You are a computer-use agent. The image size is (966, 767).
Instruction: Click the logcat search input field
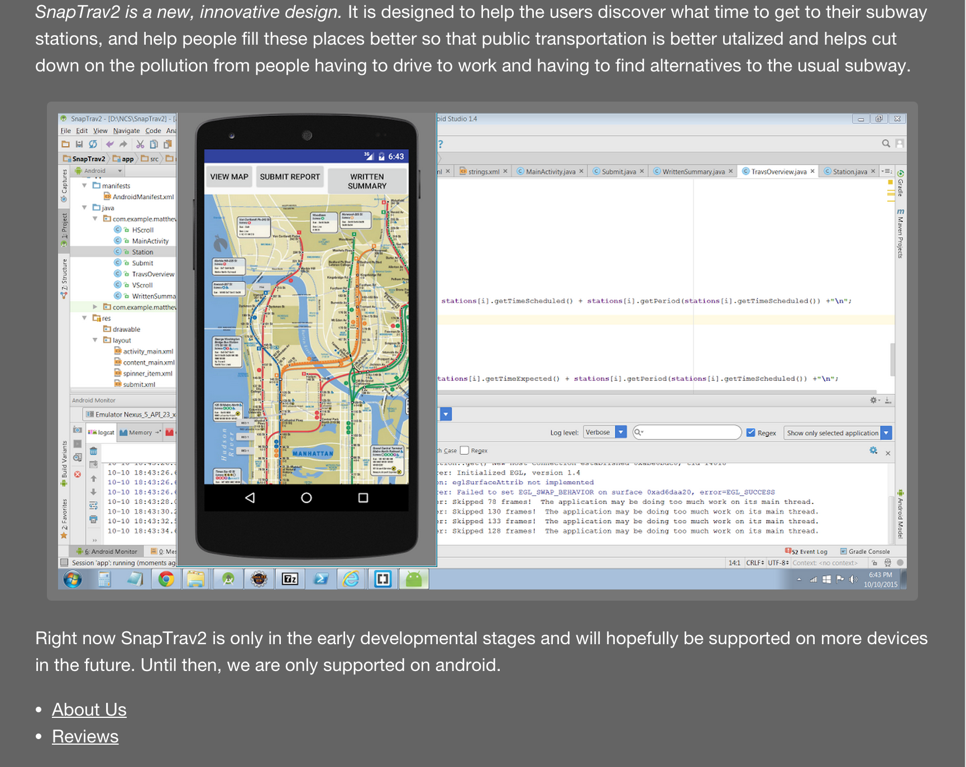687,432
